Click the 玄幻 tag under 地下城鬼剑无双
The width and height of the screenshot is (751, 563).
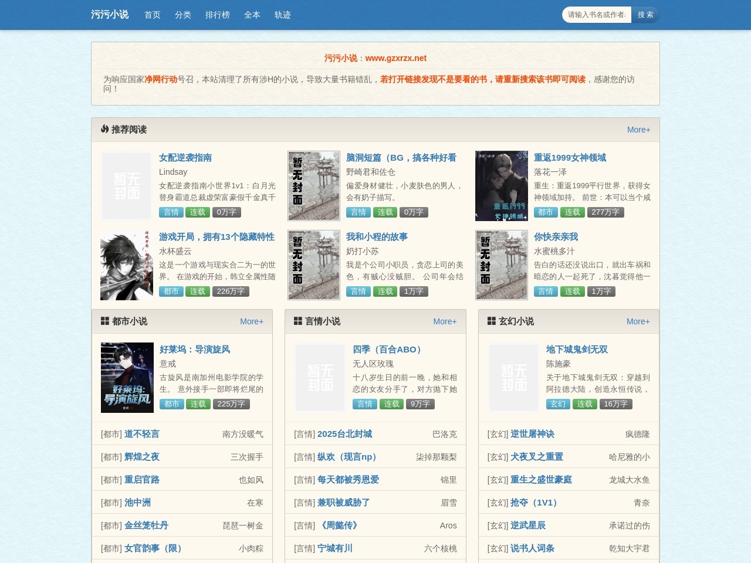pyautogui.click(x=557, y=404)
